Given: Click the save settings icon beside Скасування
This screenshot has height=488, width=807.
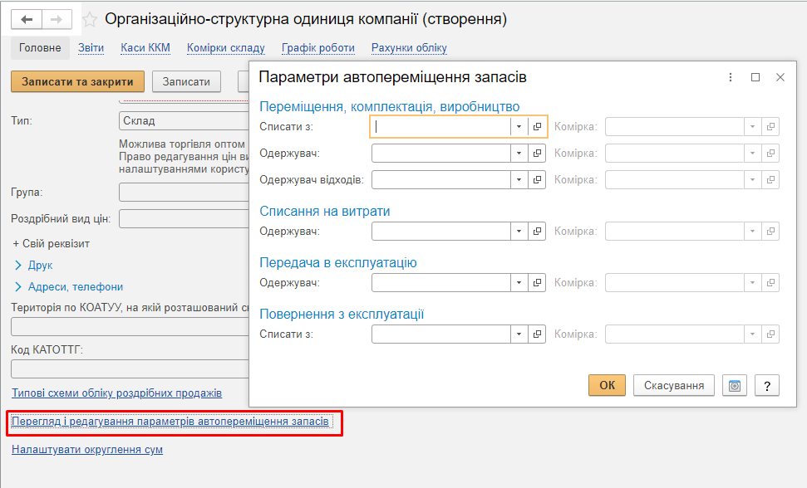Looking at the screenshot, I should pos(735,385).
